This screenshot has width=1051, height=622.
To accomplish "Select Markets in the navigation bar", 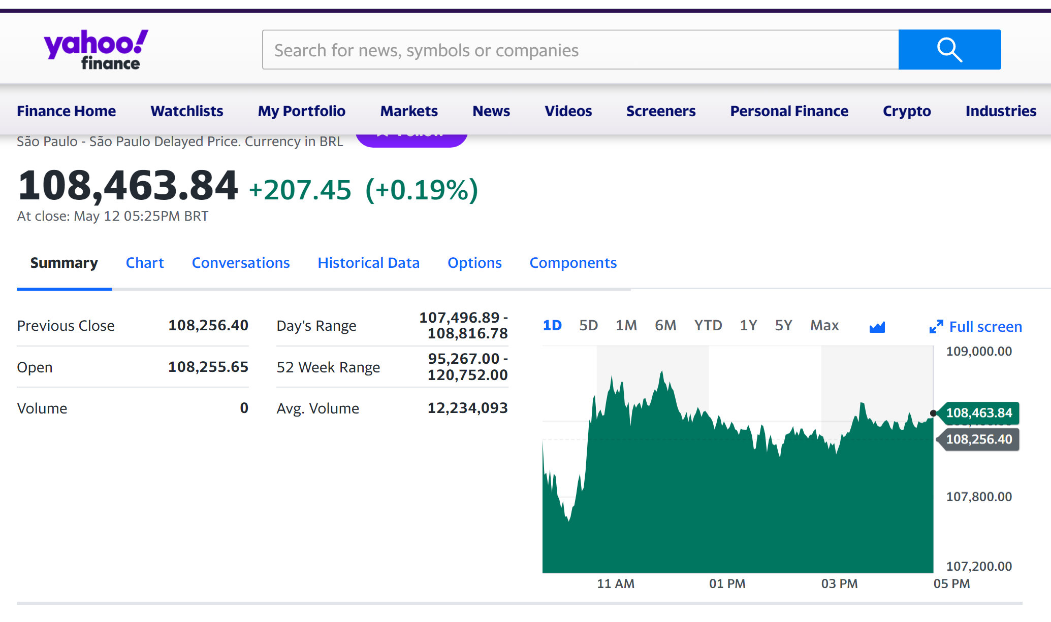I will (409, 111).
